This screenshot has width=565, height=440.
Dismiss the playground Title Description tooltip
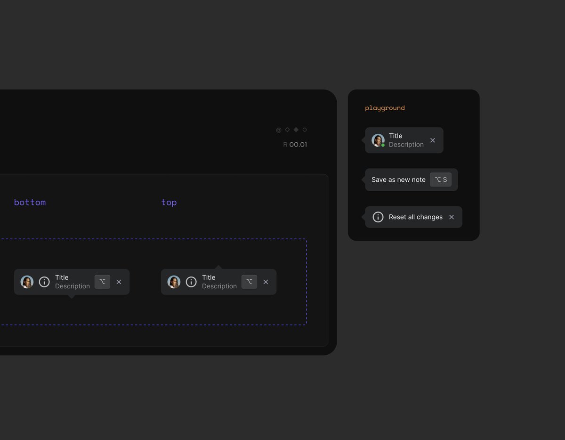pyautogui.click(x=433, y=140)
